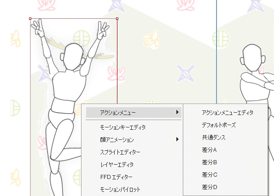The height and width of the screenshot is (196, 274).
Task: Select the jumping mannequin figure's head
Action: click(73, 57)
